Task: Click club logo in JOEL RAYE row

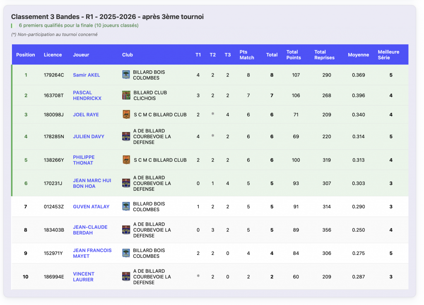Action: click(126, 115)
